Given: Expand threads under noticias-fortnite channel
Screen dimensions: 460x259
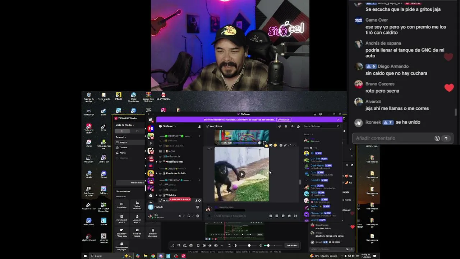Looking at the screenshot, I should coord(156,173).
